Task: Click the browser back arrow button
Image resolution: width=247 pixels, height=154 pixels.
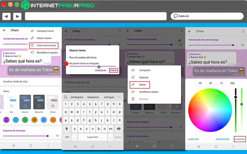Action: coord(6,16)
